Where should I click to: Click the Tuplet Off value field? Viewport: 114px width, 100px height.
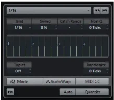click(18, 71)
